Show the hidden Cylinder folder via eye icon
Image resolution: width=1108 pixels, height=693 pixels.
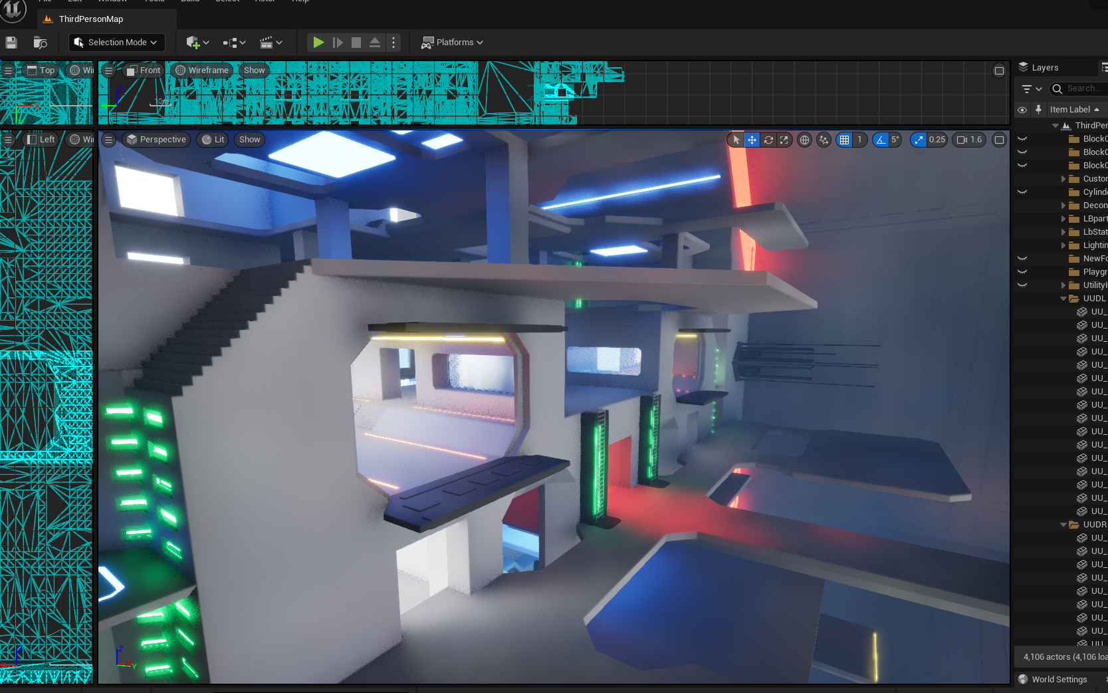tap(1022, 192)
